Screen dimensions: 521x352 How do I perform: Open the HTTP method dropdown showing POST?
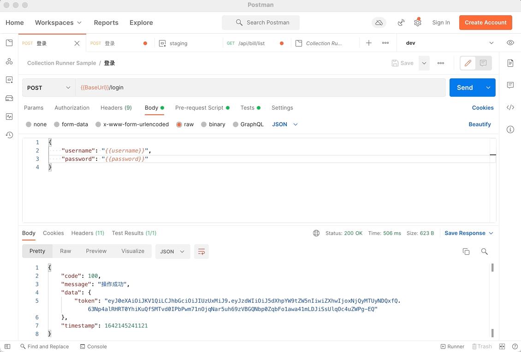[48, 87]
